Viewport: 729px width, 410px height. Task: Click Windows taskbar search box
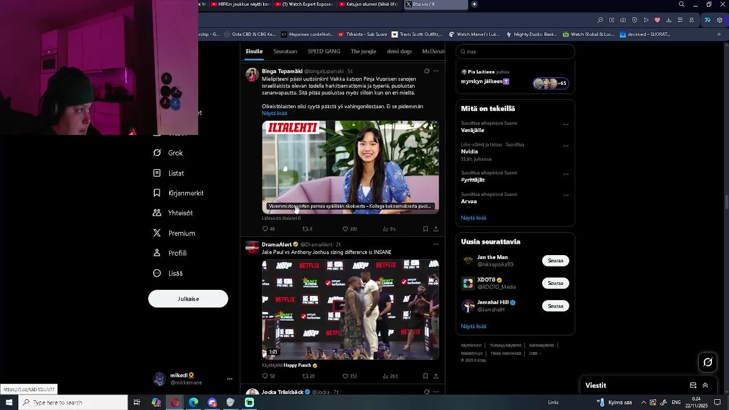coord(73,403)
